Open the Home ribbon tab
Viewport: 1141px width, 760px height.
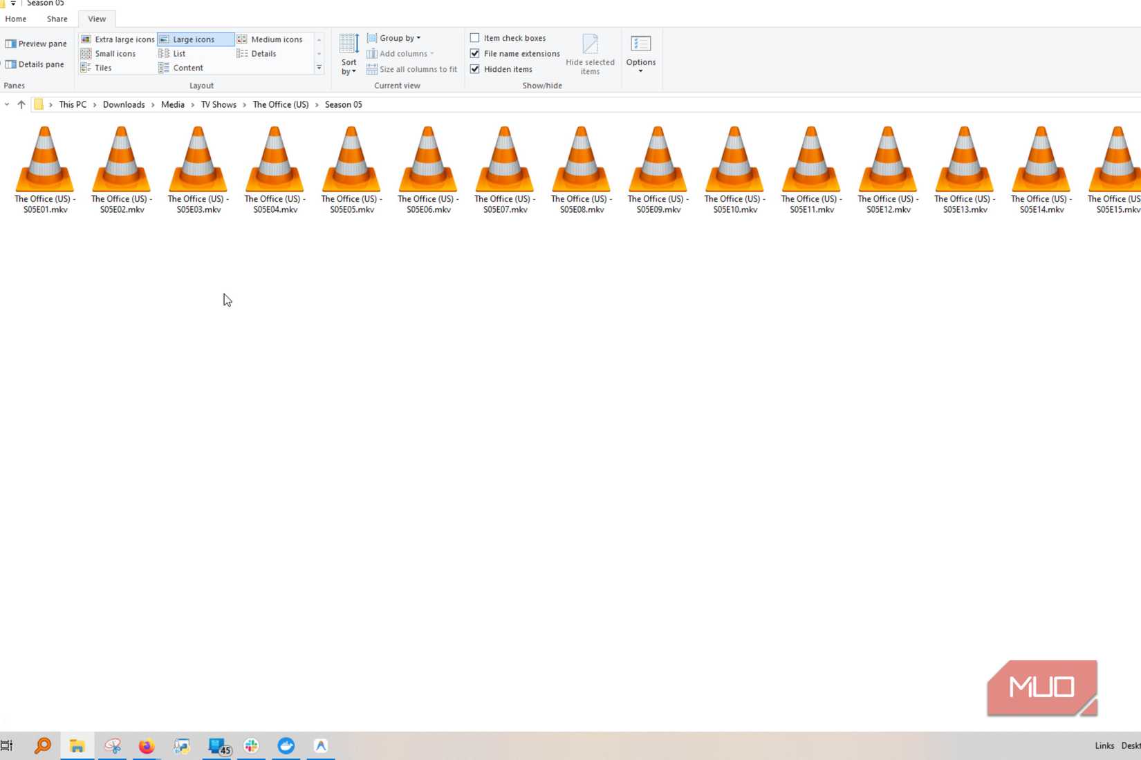(x=15, y=19)
